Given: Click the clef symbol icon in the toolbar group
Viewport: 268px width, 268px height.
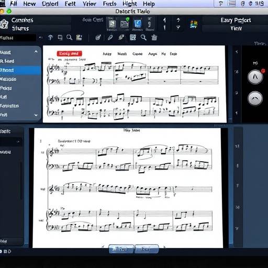Looking at the screenshot, I should point(150,24).
